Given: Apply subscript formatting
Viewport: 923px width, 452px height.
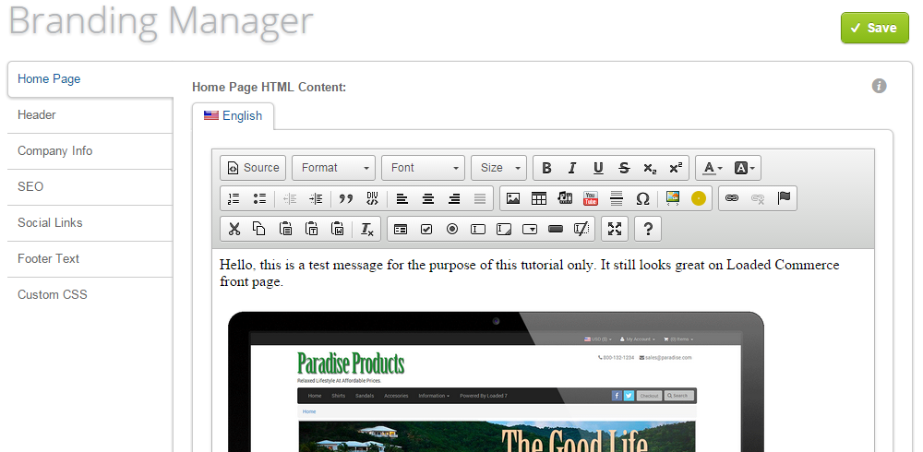Looking at the screenshot, I should pyautogui.click(x=650, y=168).
